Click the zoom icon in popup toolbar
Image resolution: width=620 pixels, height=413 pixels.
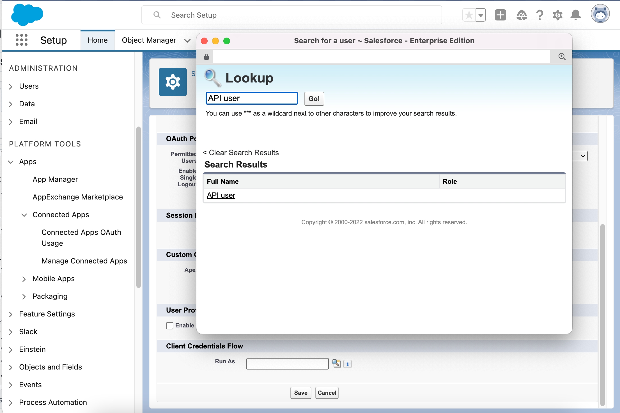pyautogui.click(x=562, y=57)
